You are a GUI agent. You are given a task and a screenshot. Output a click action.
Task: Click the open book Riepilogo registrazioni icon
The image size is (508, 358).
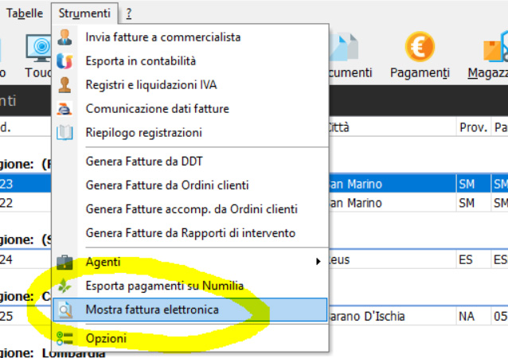point(64,132)
